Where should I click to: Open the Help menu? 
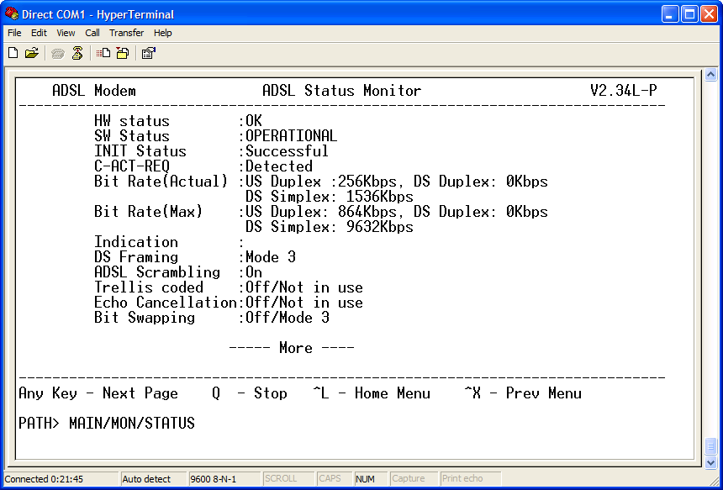(163, 33)
